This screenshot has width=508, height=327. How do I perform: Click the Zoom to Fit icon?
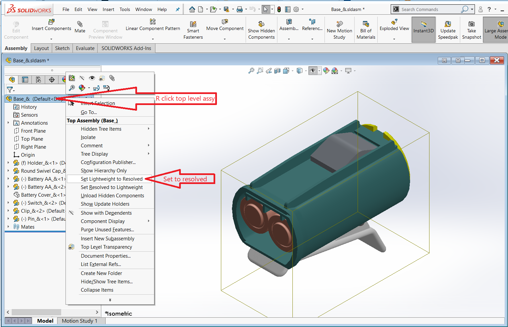pos(251,71)
